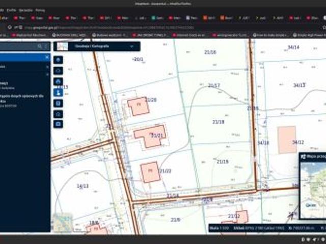Click parcel label 21/9 on the map
Viewport: 326px width, 244px height.
coord(175,220)
